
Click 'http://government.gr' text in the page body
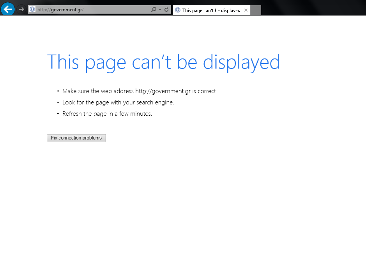click(x=163, y=91)
